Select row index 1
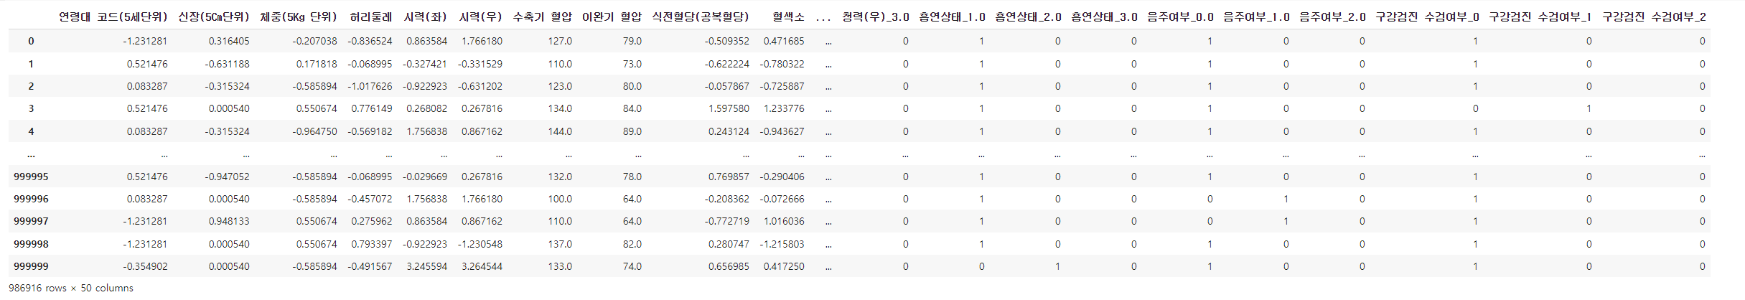The width and height of the screenshot is (1745, 300). (x=31, y=64)
